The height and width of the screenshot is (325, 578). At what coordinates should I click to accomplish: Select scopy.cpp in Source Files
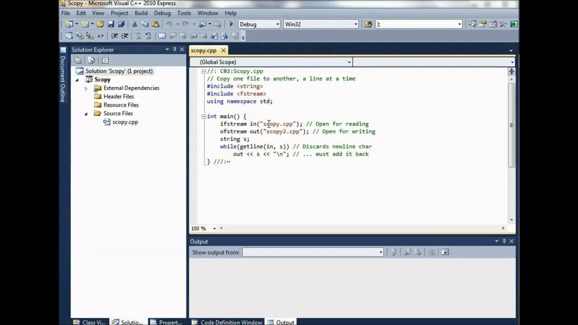[125, 122]
